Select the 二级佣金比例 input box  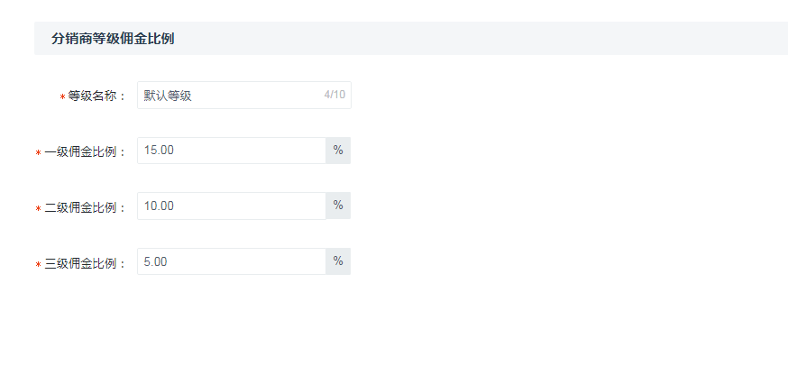pos(231,206)
